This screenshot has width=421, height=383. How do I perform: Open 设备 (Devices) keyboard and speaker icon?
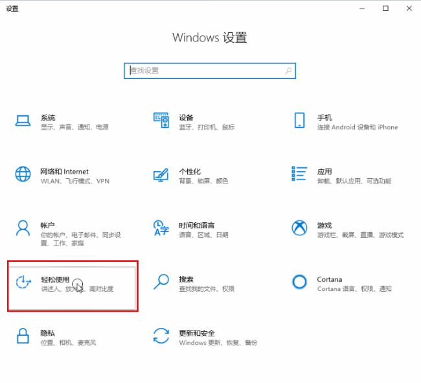pos(161,121)
